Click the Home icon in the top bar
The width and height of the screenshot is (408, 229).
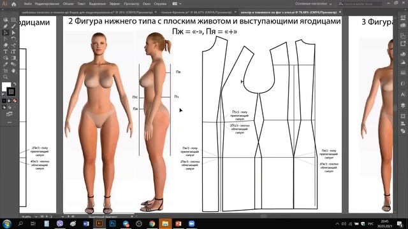click(13, 4)
